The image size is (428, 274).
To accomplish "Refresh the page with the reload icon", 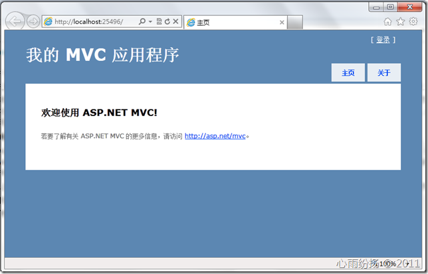I will coord(167,22).
